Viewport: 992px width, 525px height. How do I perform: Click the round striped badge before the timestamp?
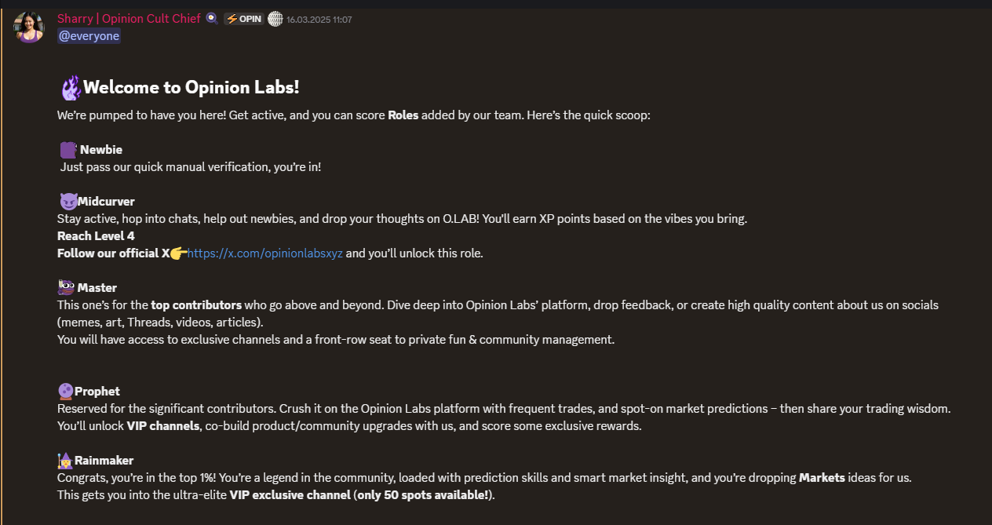tap(275, 19)
